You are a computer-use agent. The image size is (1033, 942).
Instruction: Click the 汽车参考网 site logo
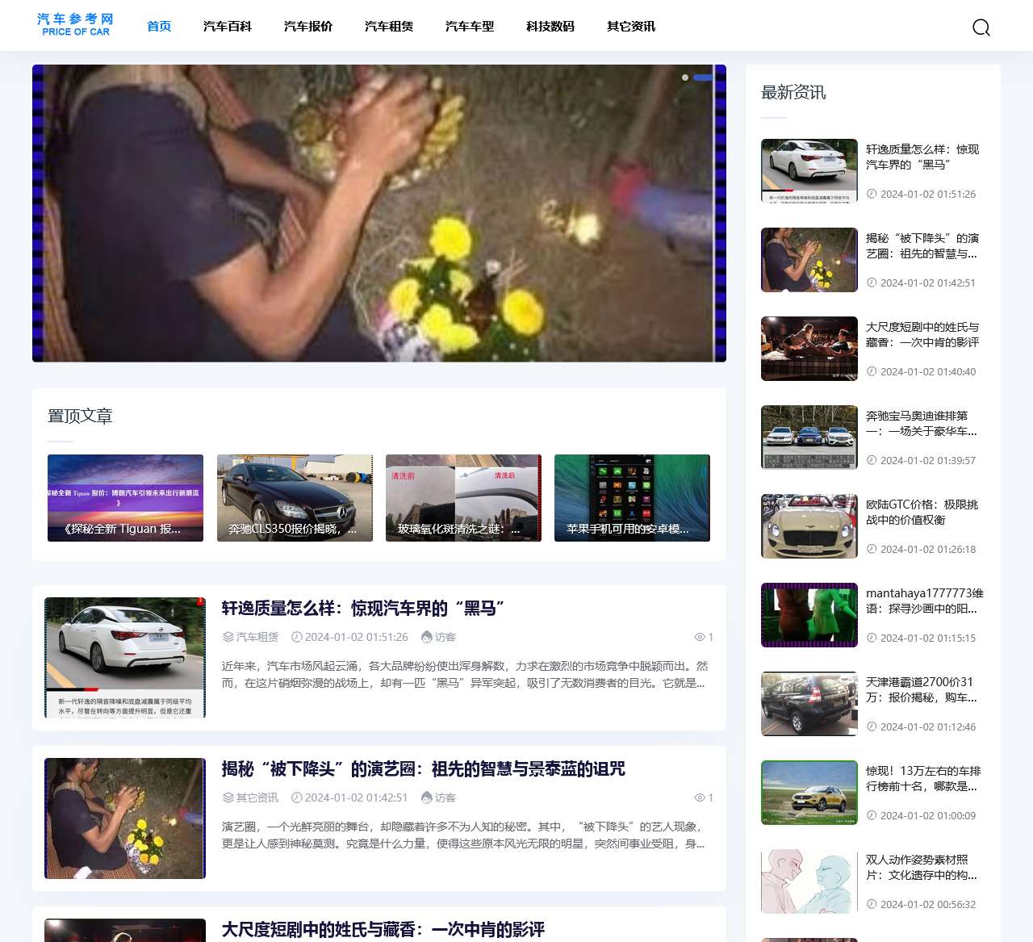(74, 24)
